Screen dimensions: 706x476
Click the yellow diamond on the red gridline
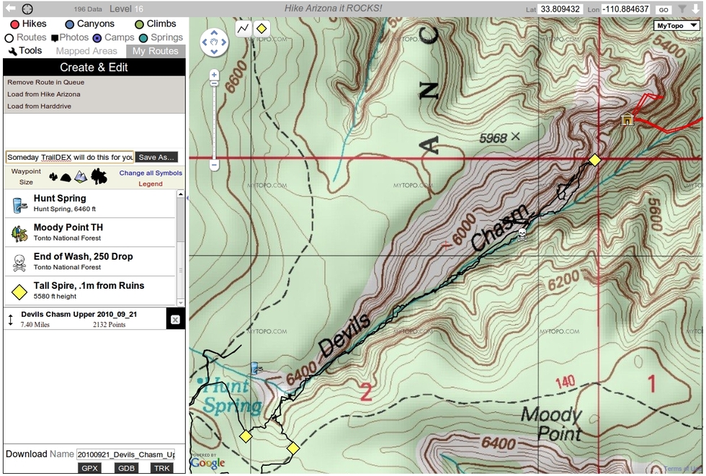pos(595,160)
